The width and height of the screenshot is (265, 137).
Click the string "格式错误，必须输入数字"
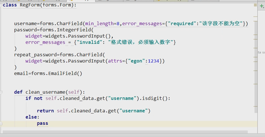(141, 42)
